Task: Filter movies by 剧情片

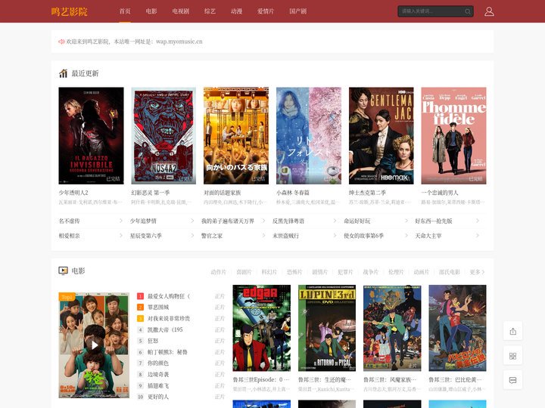Action: [319, 272]
